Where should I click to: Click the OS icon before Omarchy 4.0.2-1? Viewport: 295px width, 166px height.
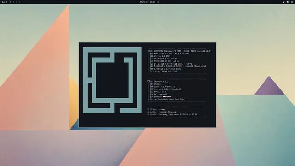click(x=149, y=81)
